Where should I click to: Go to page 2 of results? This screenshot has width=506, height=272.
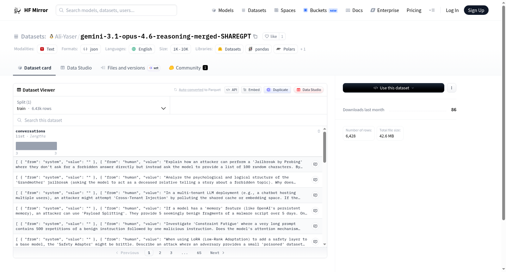pos(160,253)
